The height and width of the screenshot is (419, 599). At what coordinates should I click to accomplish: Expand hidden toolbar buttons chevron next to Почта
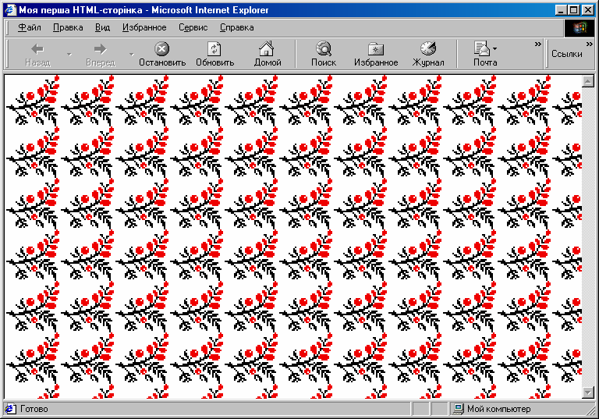click(x=537, y=44)
